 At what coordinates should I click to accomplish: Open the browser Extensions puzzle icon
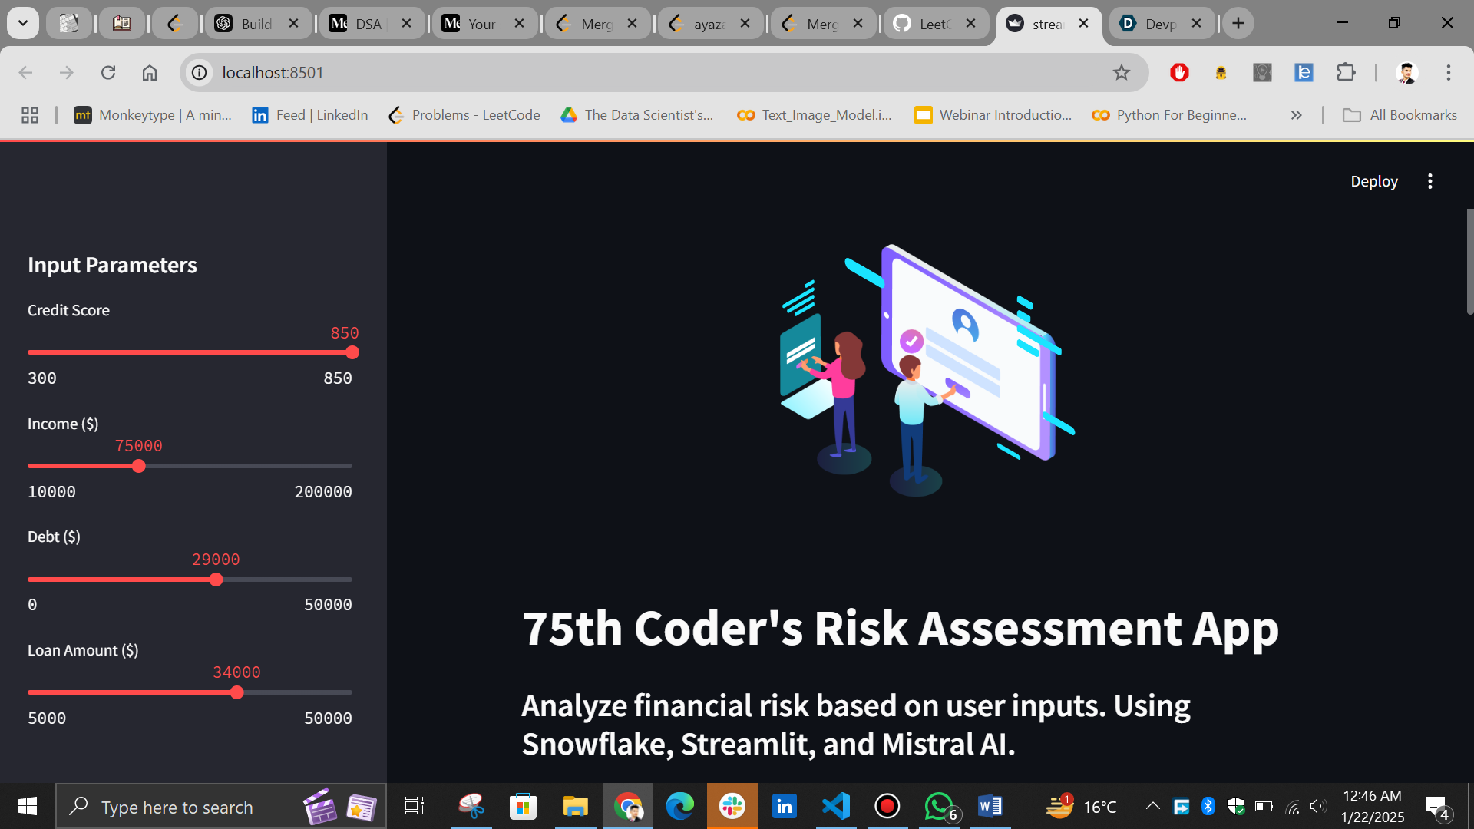[x=1345, y=72]
